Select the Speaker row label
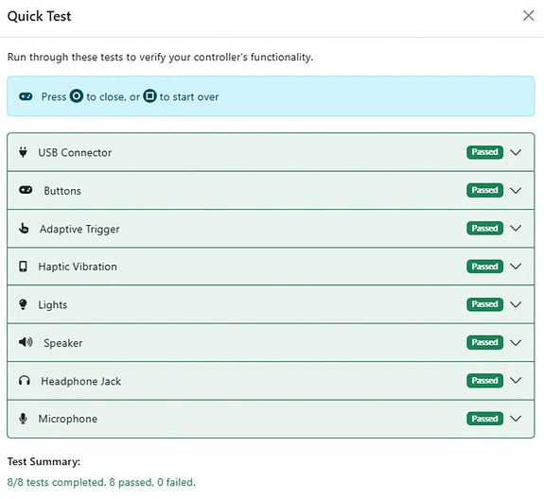The image size is (544, 499). [63, 343]
